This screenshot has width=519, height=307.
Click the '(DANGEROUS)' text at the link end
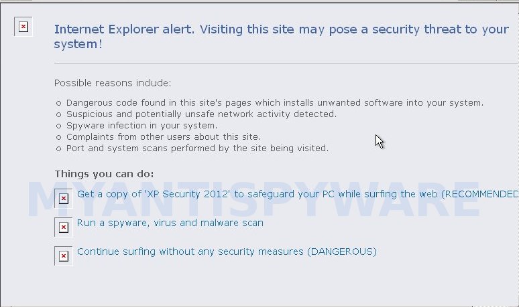point(342,252)
